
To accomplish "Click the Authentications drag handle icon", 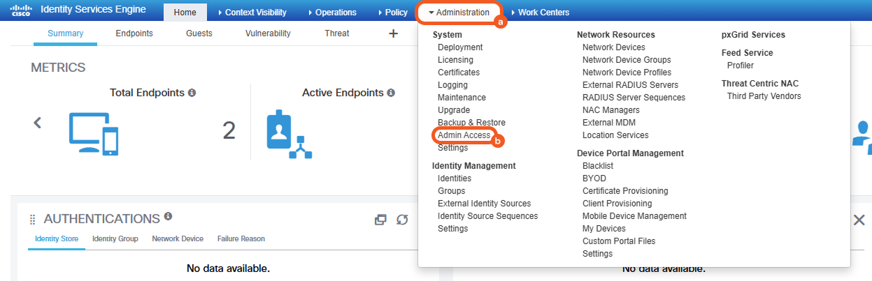I will pyautogui.click(x=32, y=220).
